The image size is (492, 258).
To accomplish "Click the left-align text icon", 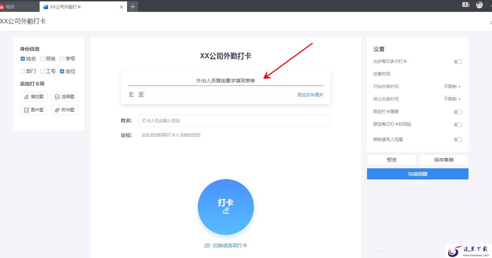I will (x=131, y=95).
